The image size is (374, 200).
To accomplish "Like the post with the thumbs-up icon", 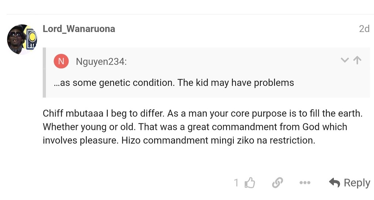I will pos(250,183).
